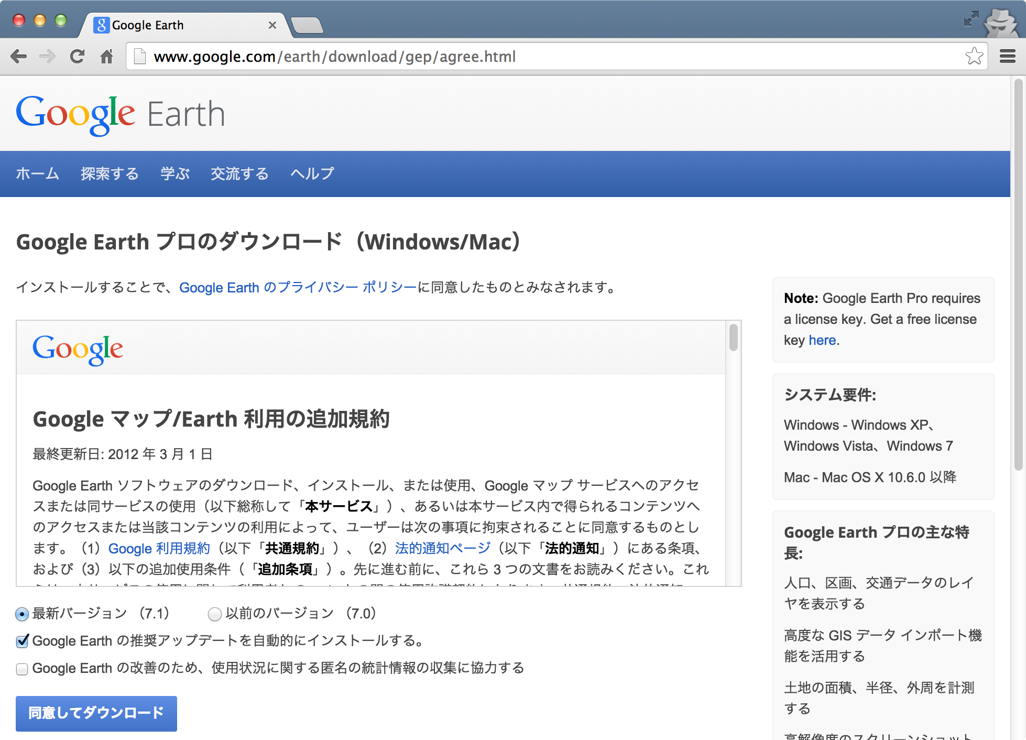
Task: Close the Google Earth tab
Action: [x=272, y=25]
